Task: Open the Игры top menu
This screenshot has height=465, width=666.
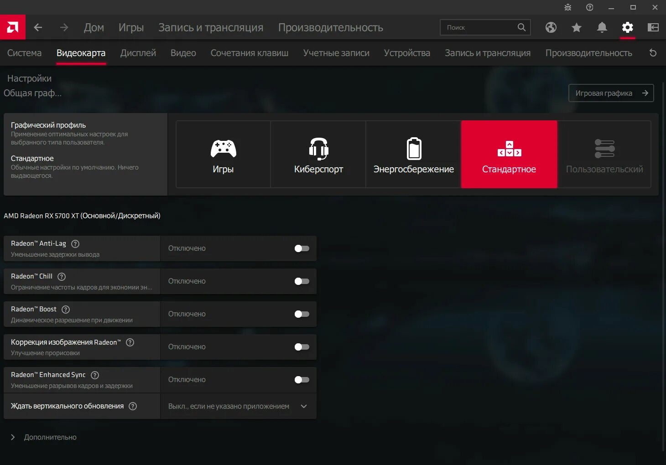Action: (x=131, y=27)
